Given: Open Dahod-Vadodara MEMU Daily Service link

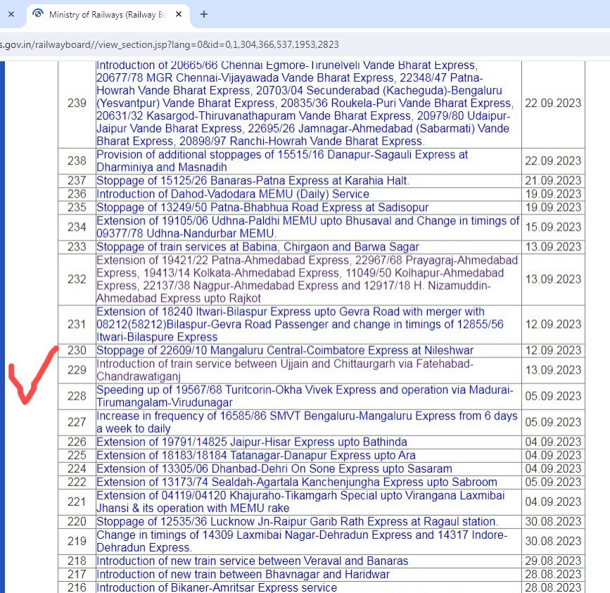Looking at the screenshot, I should [x=233, y=194].
